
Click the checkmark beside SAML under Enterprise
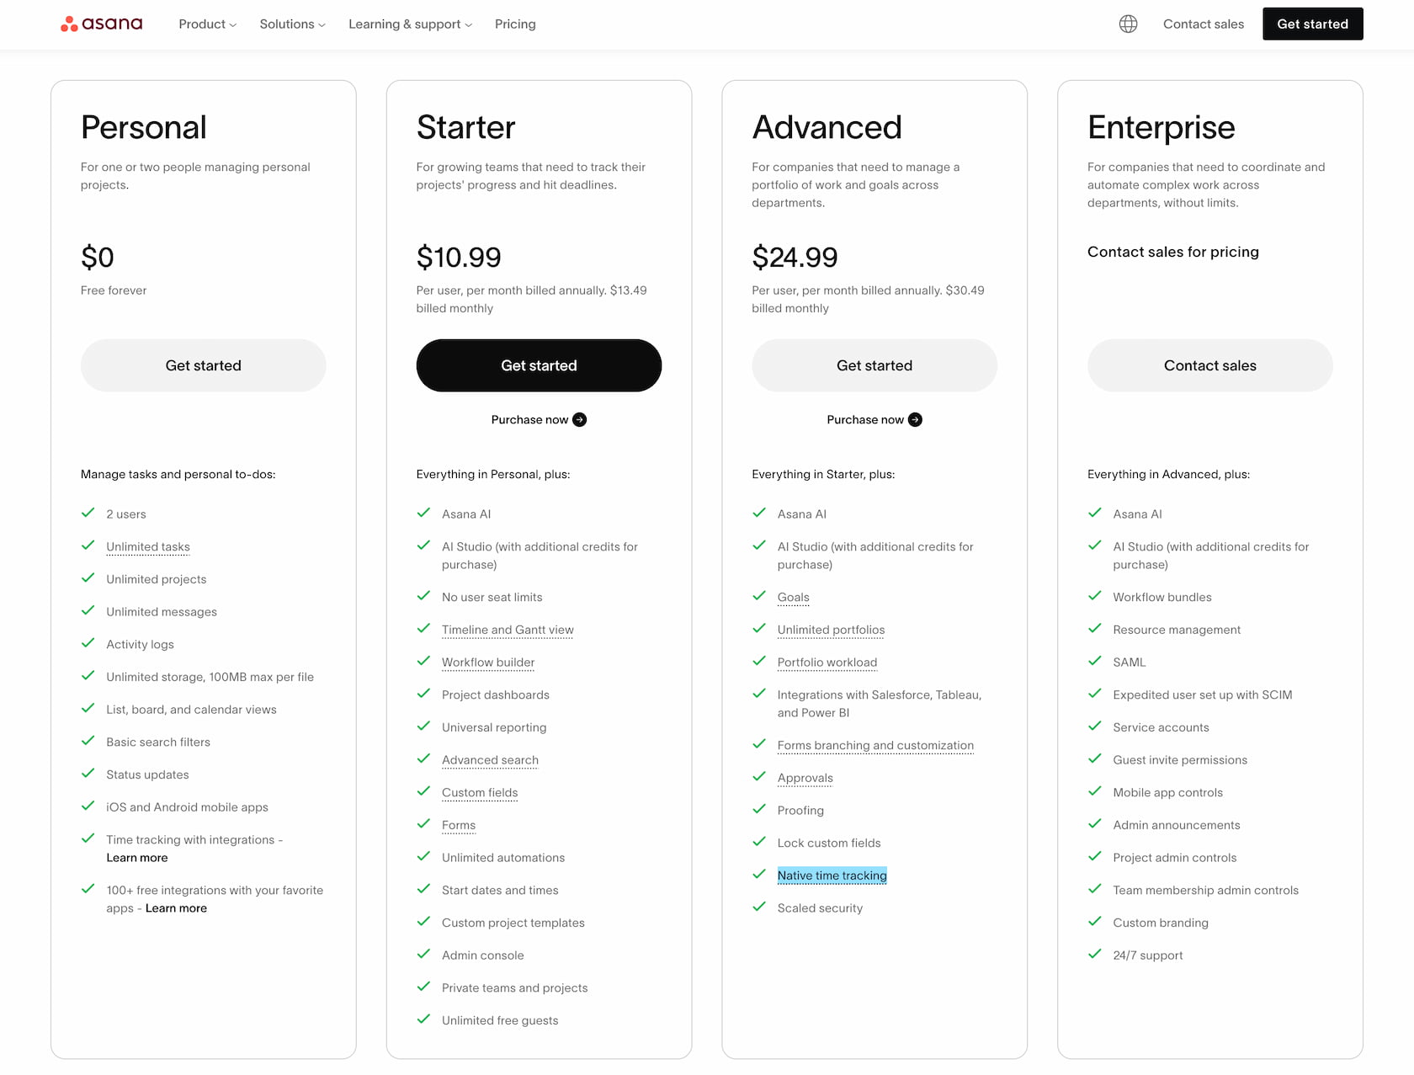tap(1095, 661)
